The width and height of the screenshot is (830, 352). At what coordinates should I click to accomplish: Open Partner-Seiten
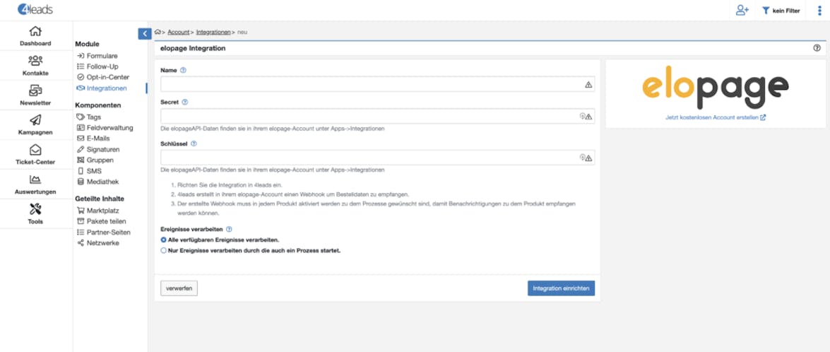[x=103, y=232]
